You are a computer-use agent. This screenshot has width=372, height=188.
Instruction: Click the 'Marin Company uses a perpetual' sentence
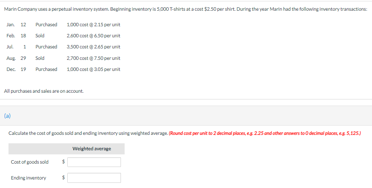(186, 9)
